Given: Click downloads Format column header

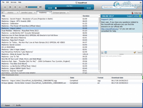Looking at the screenshot, I should pos(104,78).
